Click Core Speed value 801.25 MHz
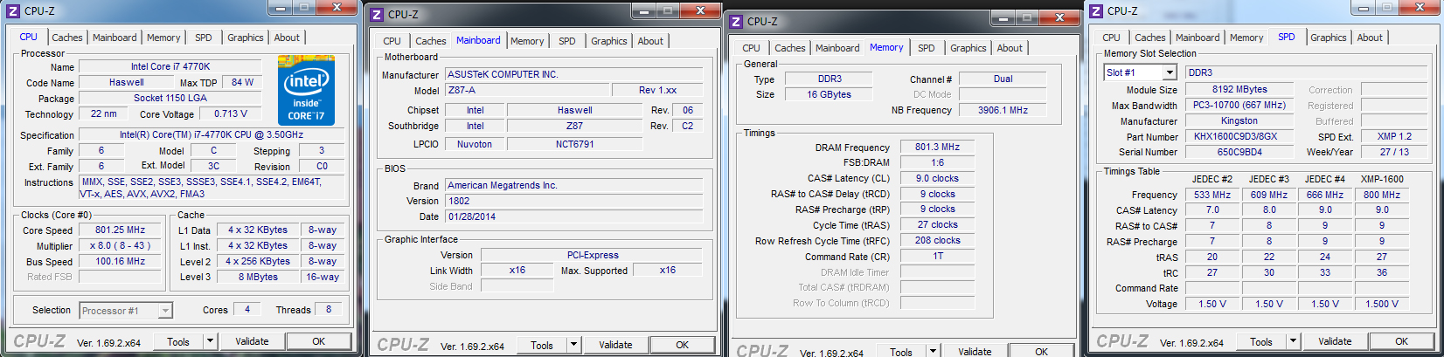The width and height of the screenshot is (1451, 357). [x=121, y=230]
